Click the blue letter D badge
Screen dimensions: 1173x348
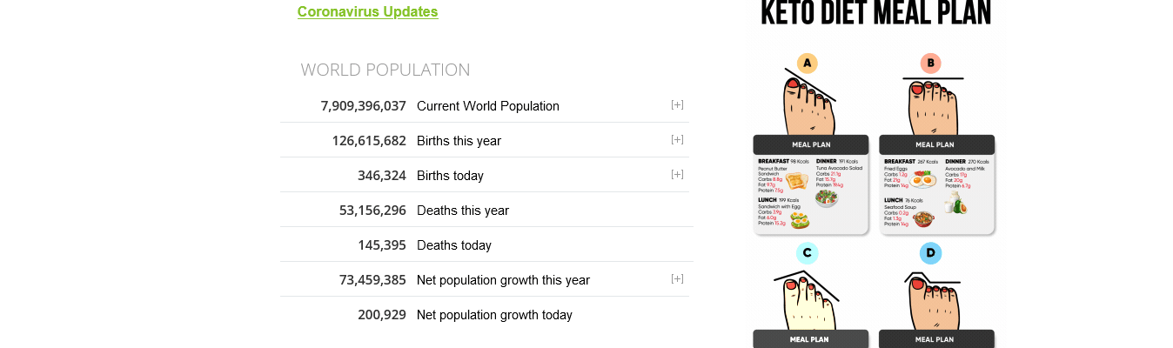point(931,253)
